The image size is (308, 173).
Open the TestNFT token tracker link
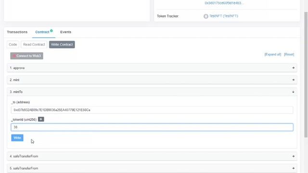coord(223,16)
